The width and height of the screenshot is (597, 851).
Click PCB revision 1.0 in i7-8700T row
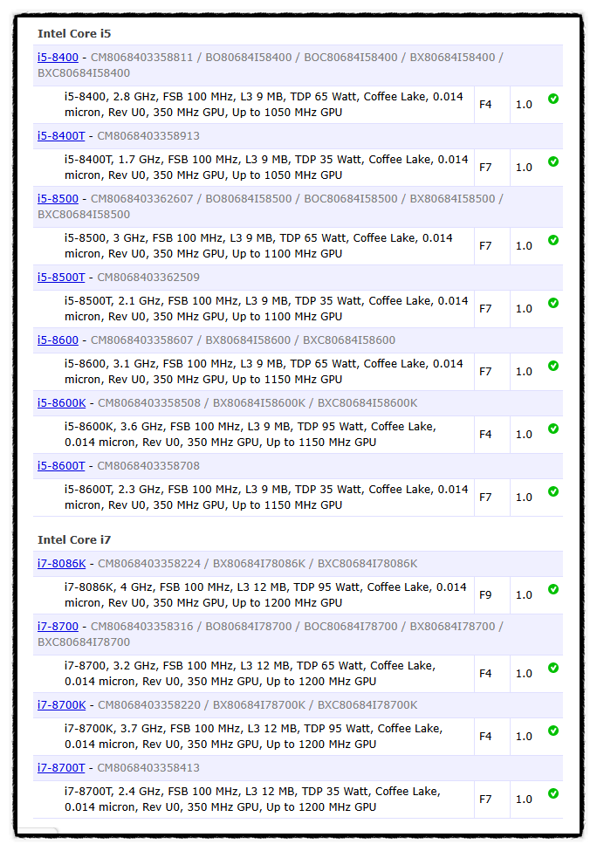524,800
